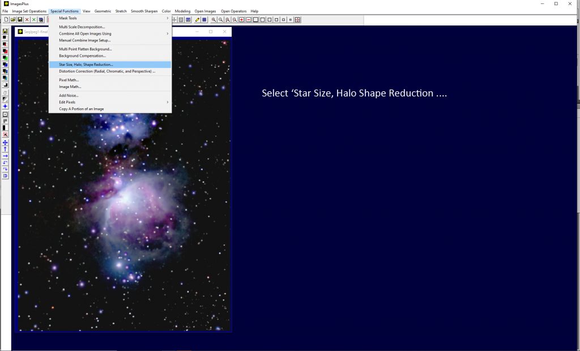
Task: Open the Open Images menu
Action: [x=205, y=11]
